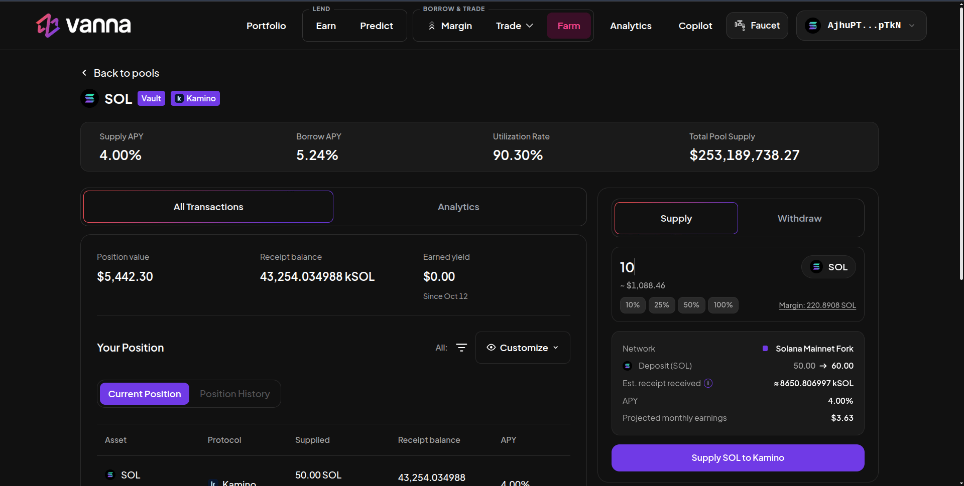Click the SOL icon in the Deposit (SOL) row
964x486 pixels.
tap(627, 366)
